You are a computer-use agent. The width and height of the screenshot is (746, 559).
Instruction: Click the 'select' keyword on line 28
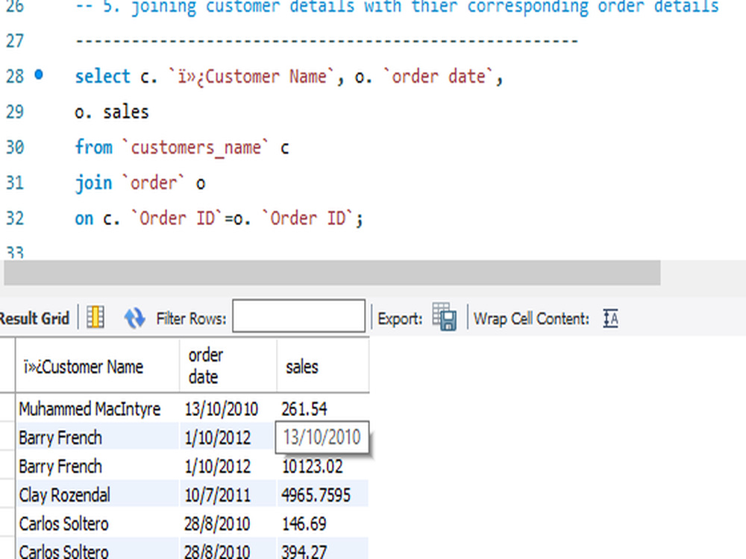pos(103,76)
